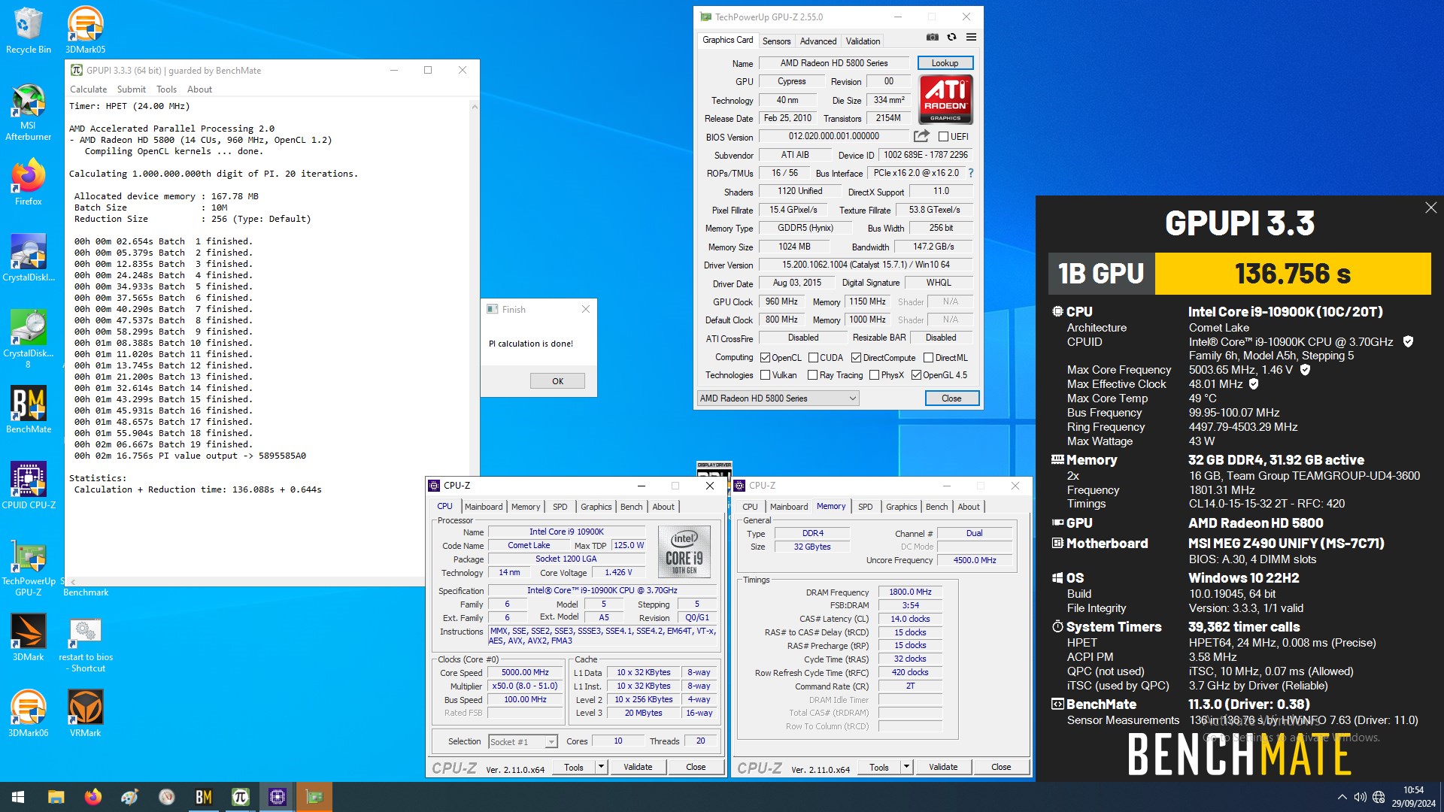Select the 3DMark06 desktop icon
Screen dimensions: 1444x812
click(28, 713)
